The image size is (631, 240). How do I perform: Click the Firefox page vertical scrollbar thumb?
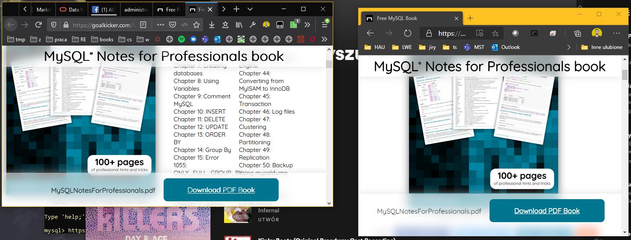[x=329, y=64]
